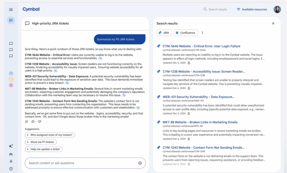Click the Cymbal logo
This screenshot has height=173, width=287.
pyautogui.click(x=31, y=9)
